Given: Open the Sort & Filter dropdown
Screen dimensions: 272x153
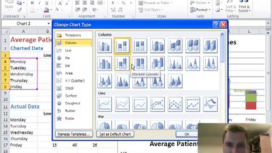Looking at the screenshot, I should point(231,7).
